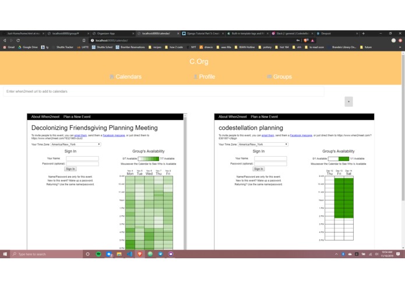Click the bookmark icon beside the address bar

pyautogui.click(x=84, y=41)
